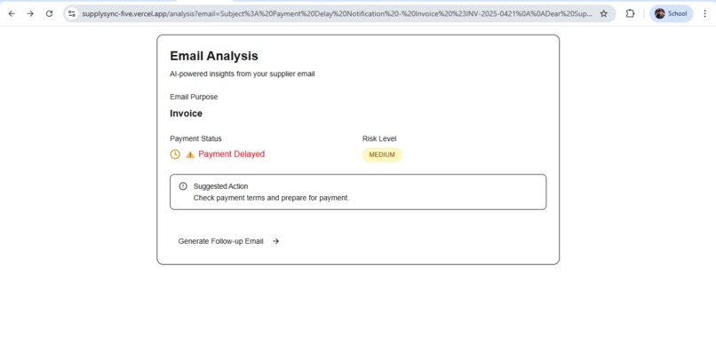Open the School profile menu
This screenshot has height=352, width=716.
coord(671,13)
